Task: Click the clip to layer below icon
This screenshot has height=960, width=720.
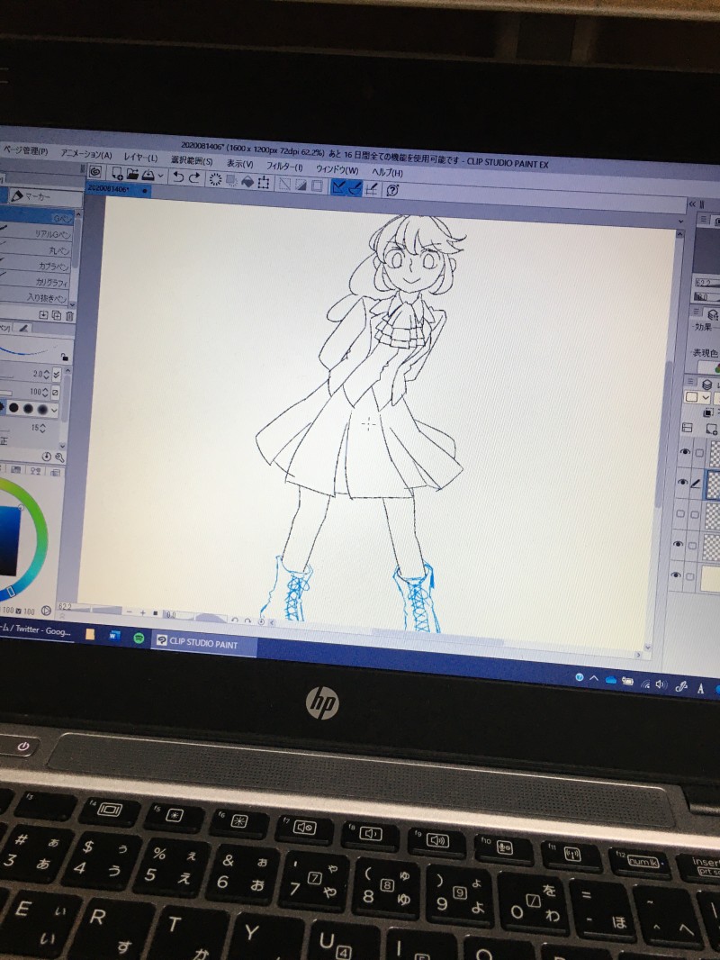Action: (709, 412)
